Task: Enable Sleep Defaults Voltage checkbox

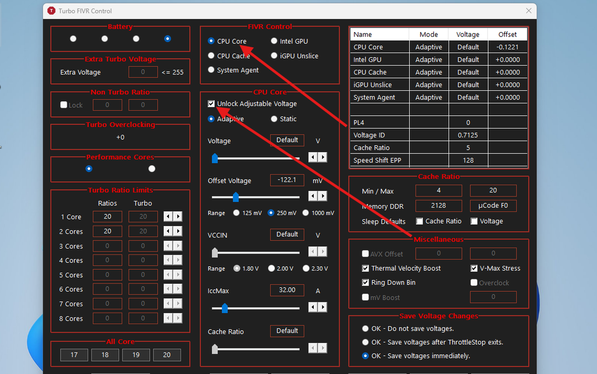Action: coord(473,221)
